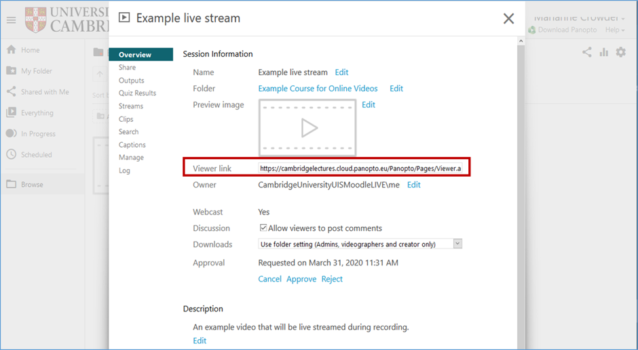
Task: Click the Webcast 'Yes' value
Action: pos(263,212)
